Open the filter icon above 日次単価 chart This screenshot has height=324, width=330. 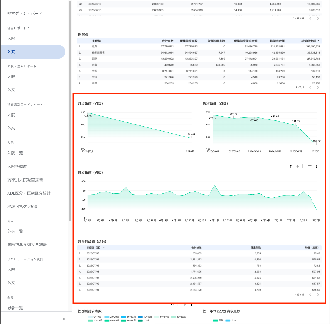click(x=310, y=166)
